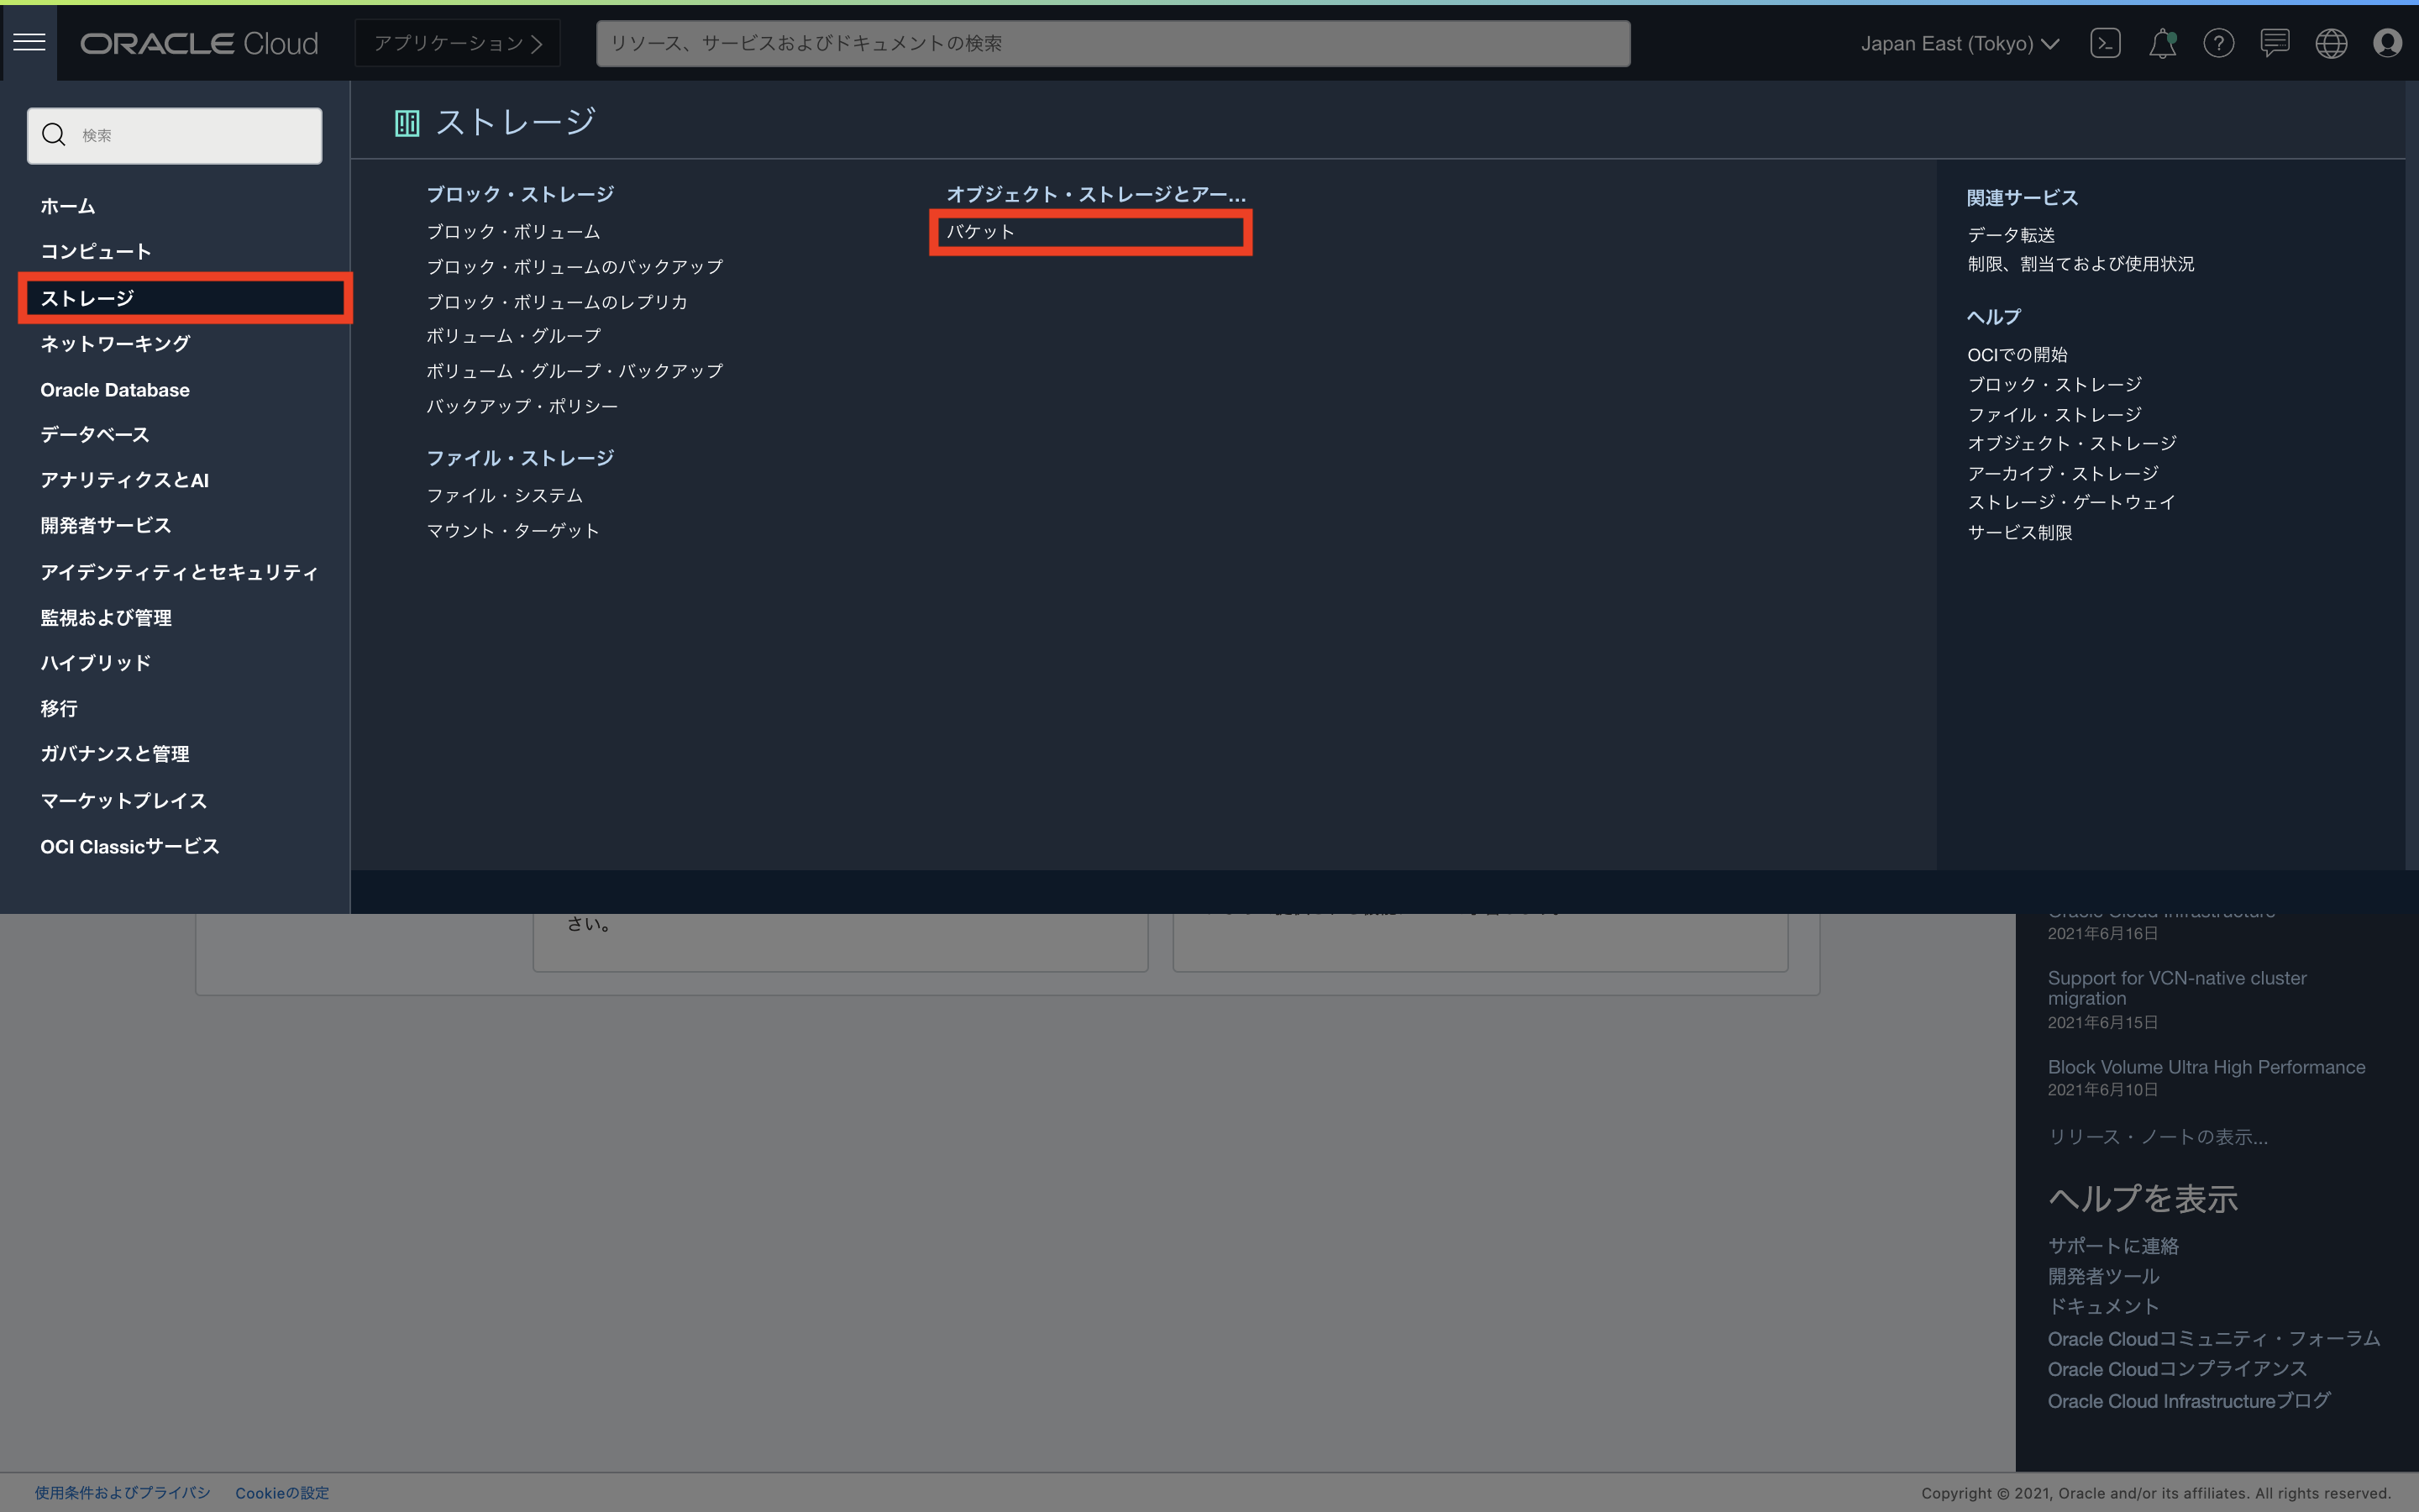Expand the Japan East (Tokyo) region dropdown
This screenshot has height=1512, width=2419.
(1960, 43)
